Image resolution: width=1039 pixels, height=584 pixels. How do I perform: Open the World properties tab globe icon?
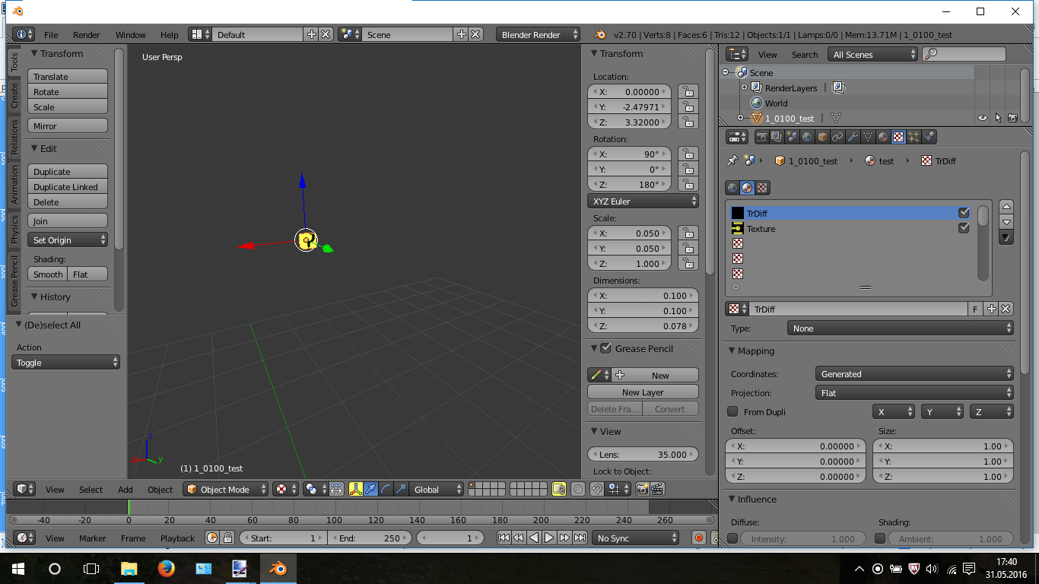(807, 138)
